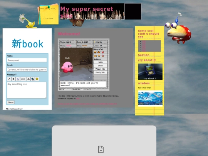Click the 'wisdom' sidebar heading
This screenshot has height=156, width=208.
144,83
